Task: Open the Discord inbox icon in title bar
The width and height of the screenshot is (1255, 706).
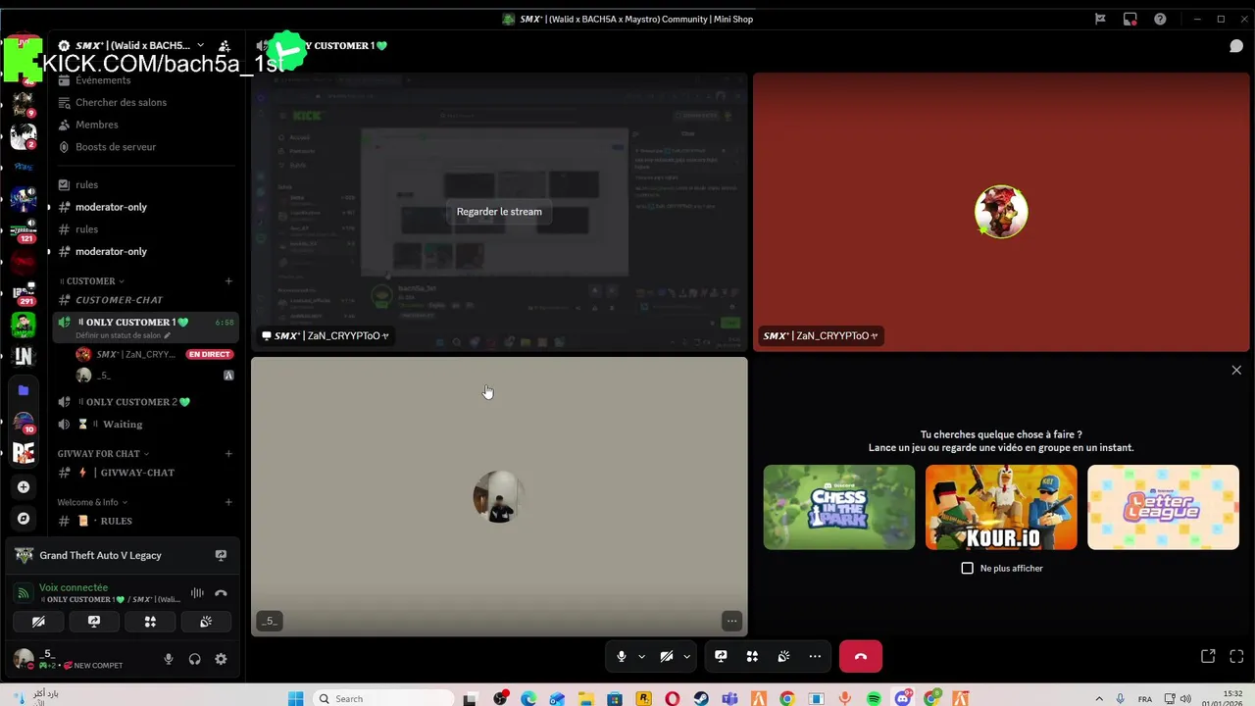Action: (x=1130, y=19)
